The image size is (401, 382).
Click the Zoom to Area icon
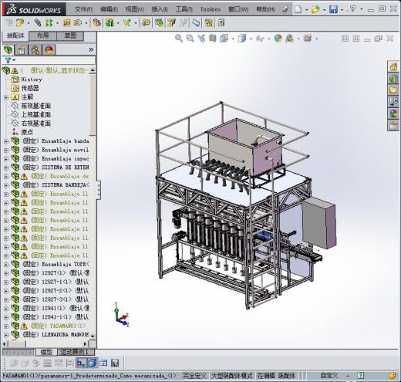pos(190,39)
